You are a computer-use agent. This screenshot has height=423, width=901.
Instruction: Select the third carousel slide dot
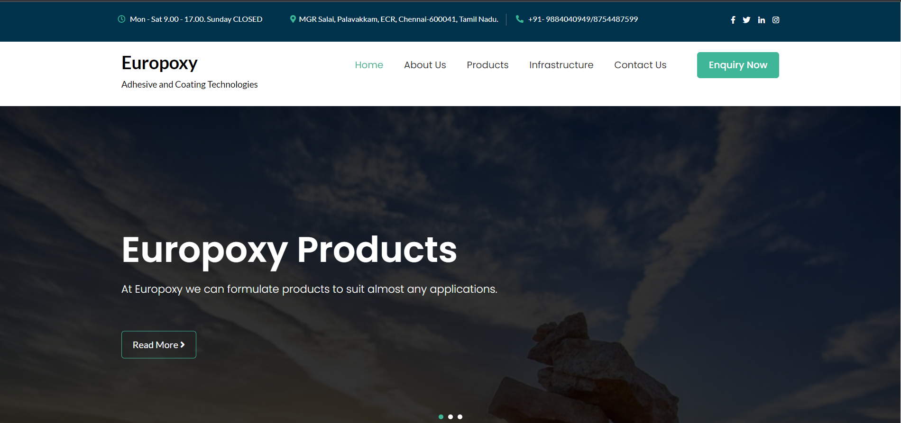[x=460, y=417]
